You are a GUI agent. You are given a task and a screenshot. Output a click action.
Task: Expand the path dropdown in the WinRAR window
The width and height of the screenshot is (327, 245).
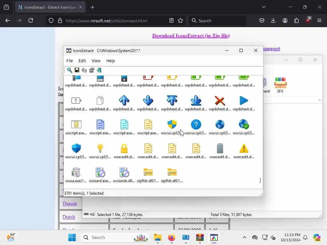click(x=320, y=100)
